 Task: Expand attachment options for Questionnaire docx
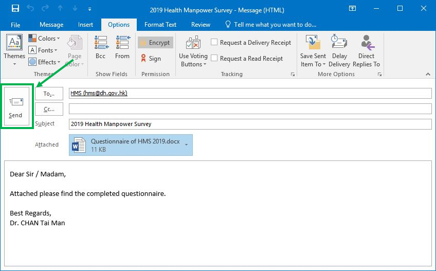[186, 145]
